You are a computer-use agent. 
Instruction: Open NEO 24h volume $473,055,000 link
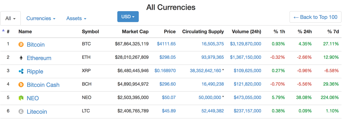(x=248, y=97)
